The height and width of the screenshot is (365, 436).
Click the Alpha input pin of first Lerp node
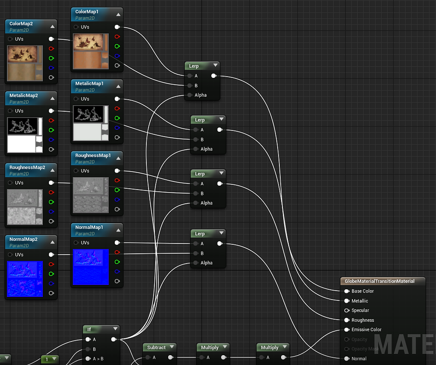click(x=190, y=95)
